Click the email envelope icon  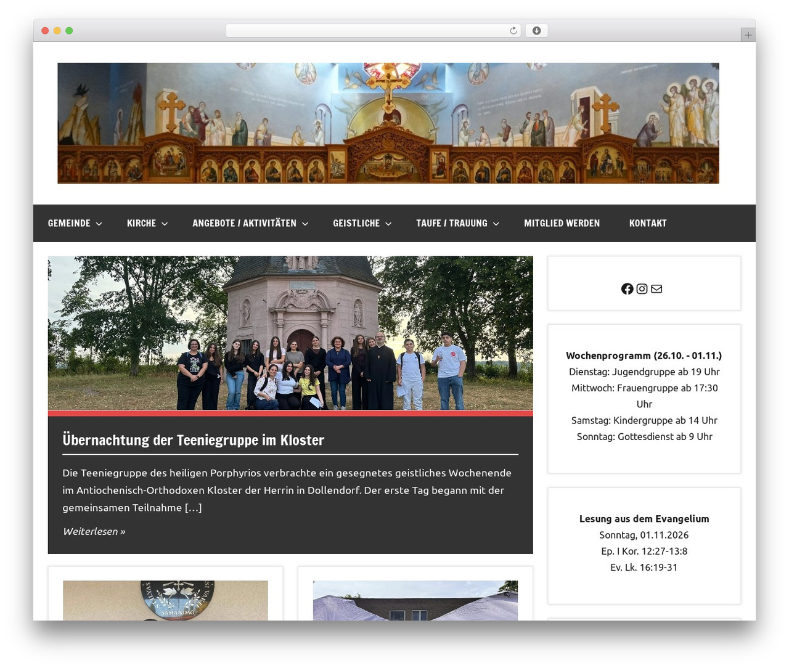656,288
